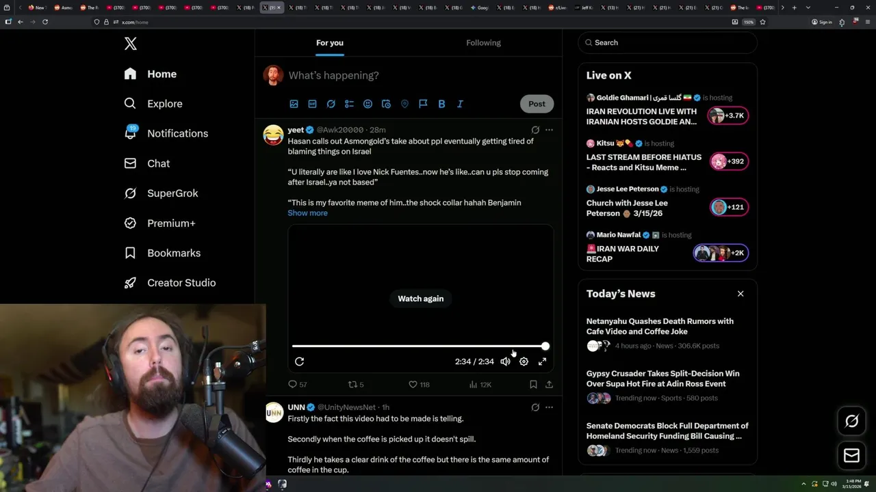This screenshot has height=492, width=876.
Task: Open the taskbar volume control
Action: (x=834, y=484)
